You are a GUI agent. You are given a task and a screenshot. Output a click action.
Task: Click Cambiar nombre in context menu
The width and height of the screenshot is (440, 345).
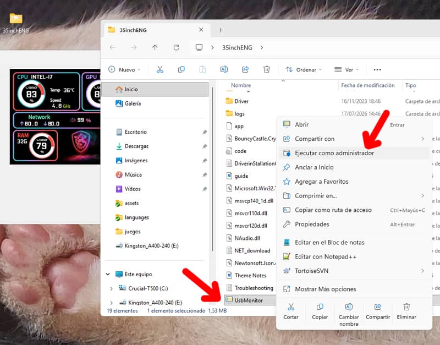[x=349, y=315]
